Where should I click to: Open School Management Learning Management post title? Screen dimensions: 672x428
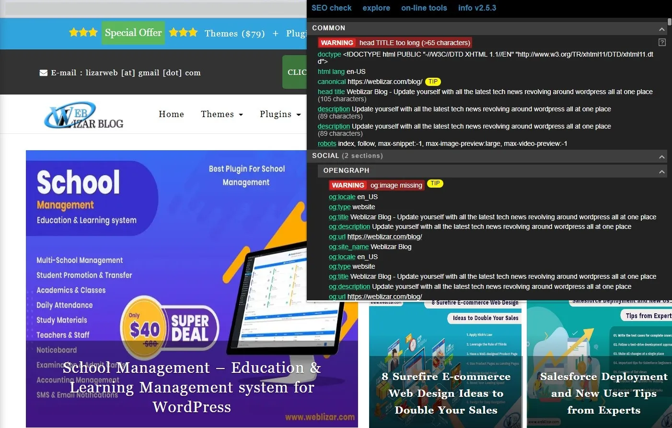[192, 387]
